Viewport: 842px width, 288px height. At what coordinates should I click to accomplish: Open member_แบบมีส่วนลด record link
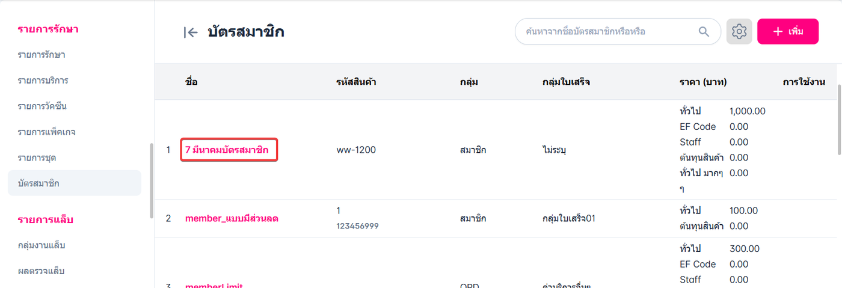[232, 219]
